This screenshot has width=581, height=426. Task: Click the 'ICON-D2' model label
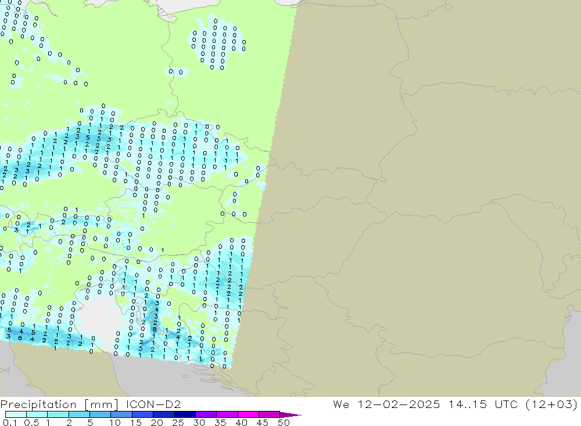153,404
